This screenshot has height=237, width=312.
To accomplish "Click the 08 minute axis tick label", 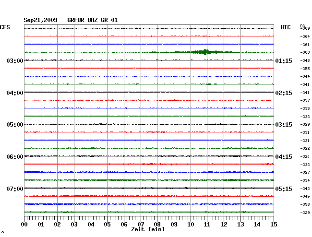I will pyautogui.click(x=157, y=225).
